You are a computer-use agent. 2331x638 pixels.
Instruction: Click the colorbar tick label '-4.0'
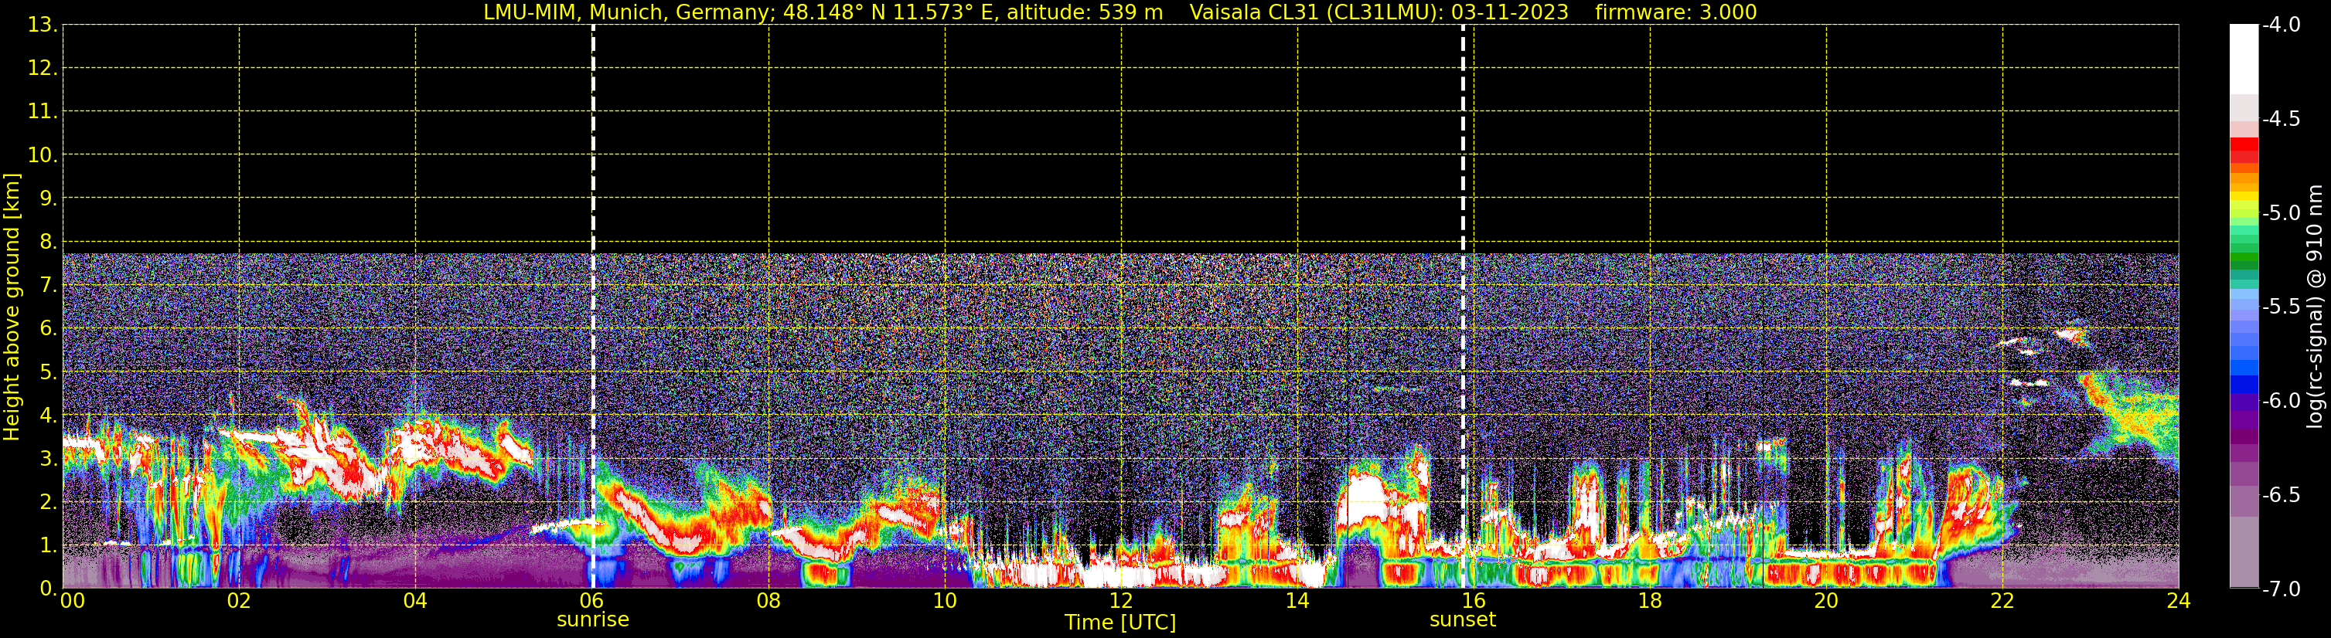[2280, 25]
